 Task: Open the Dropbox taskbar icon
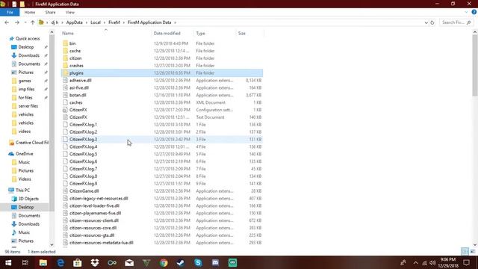click(95, 262)
